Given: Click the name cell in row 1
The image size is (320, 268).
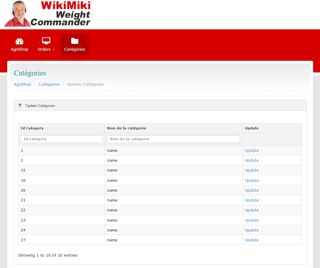Looking at the screenshot, I should pyautogui.click(x=173, y=151).
